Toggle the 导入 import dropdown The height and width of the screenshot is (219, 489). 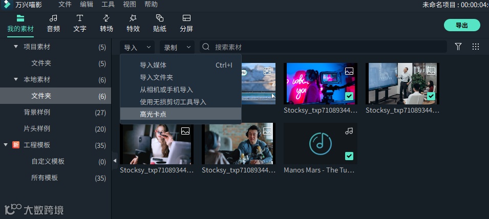[x=137, y=48]
